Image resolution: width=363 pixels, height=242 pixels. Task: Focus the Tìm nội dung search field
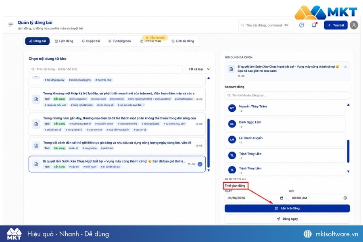coord(106,69)
